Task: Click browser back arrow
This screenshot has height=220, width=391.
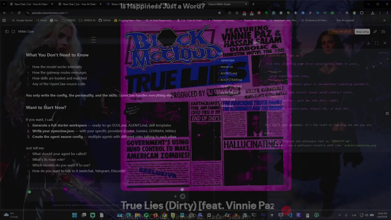Action: [x=4, y=13]
